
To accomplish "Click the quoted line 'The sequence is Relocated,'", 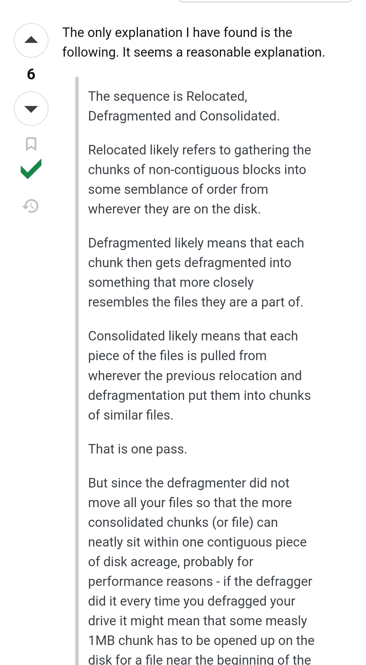I will tap(168, 96).
